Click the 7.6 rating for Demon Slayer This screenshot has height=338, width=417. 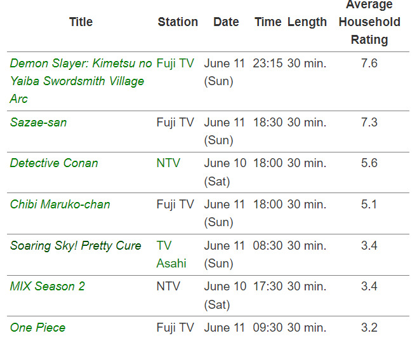369,63
